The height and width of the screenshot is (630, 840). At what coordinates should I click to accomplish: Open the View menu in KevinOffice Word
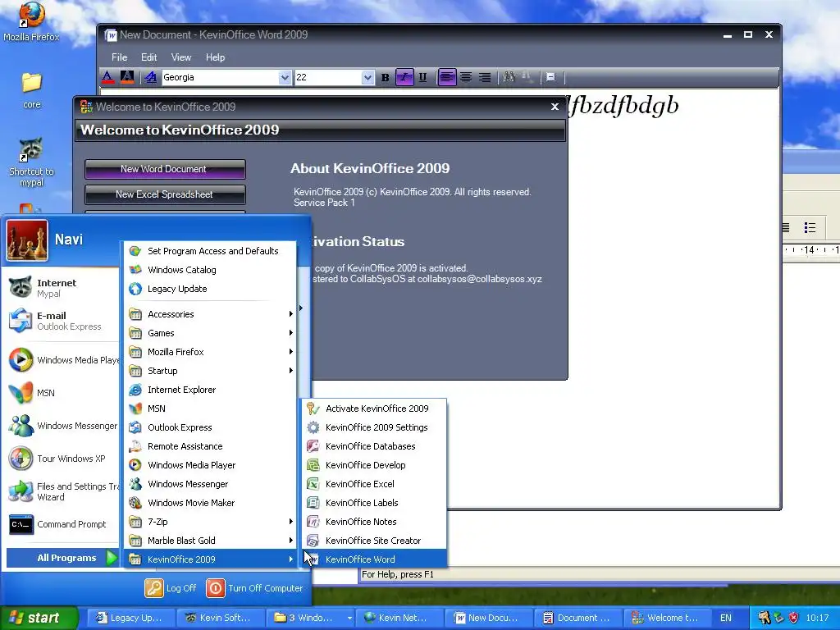181,57
